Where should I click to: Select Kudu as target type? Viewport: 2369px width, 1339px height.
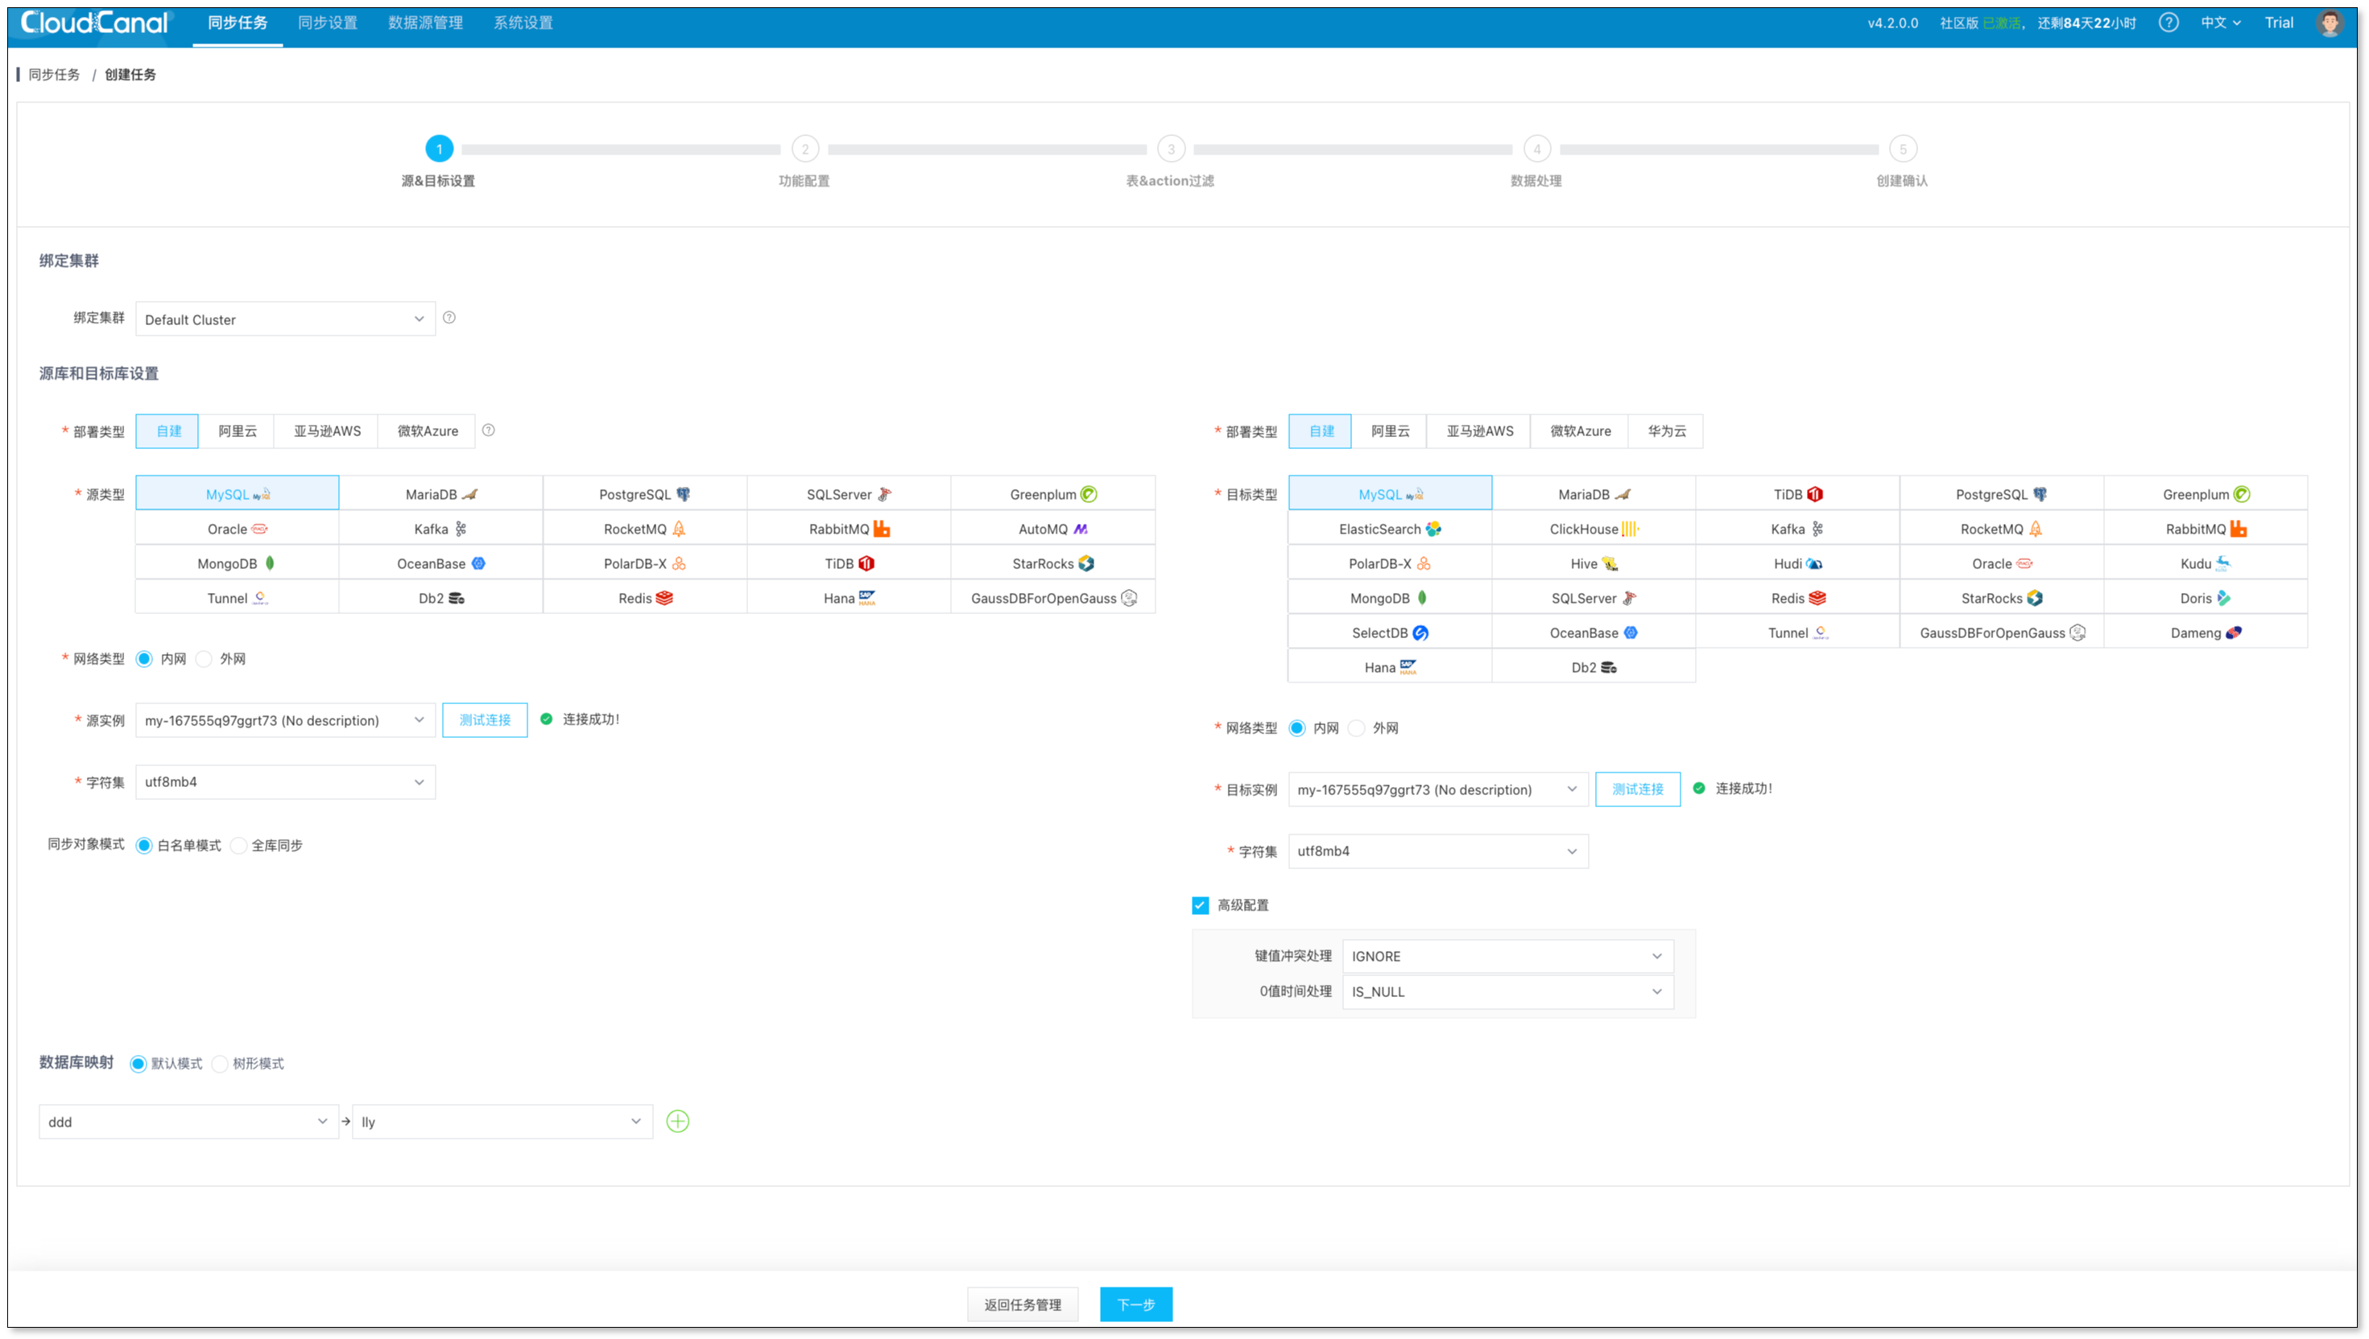[x=2206, y=562]
